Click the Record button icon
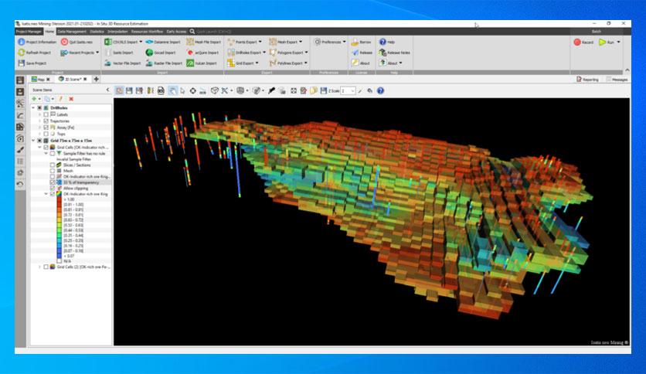This screenshot has height=374, width=646. [x=577, y=42]
